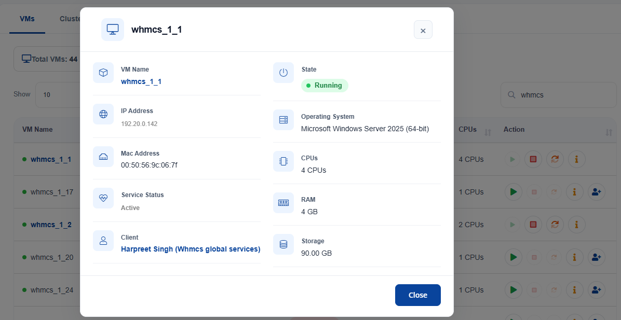Assign client to whmcs_1_17 via user-plus icon

tap(597, 192)
